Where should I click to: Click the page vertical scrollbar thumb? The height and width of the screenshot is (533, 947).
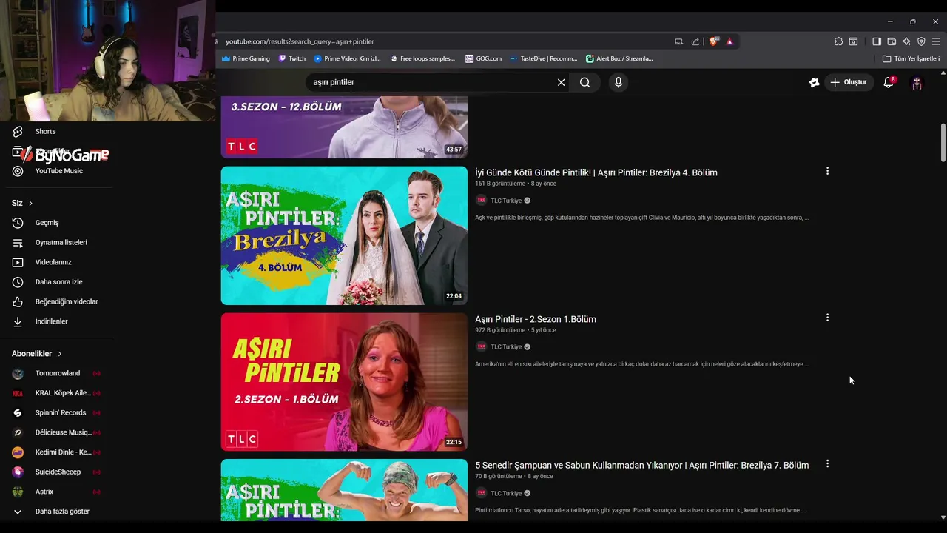943,142
